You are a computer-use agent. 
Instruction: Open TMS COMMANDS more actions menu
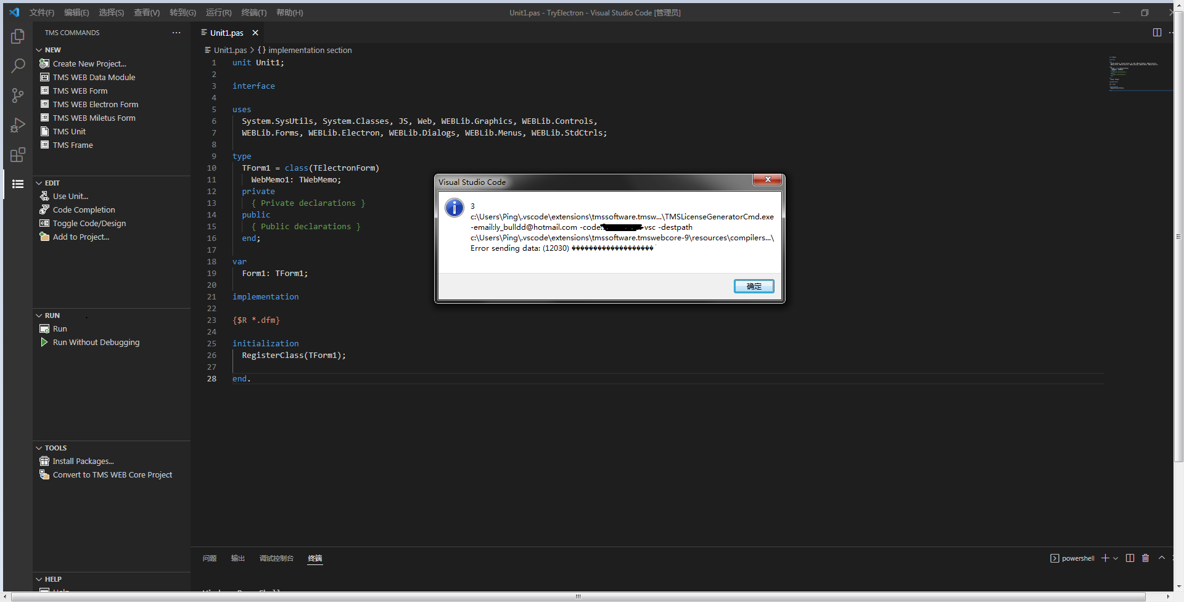(176, 33)
